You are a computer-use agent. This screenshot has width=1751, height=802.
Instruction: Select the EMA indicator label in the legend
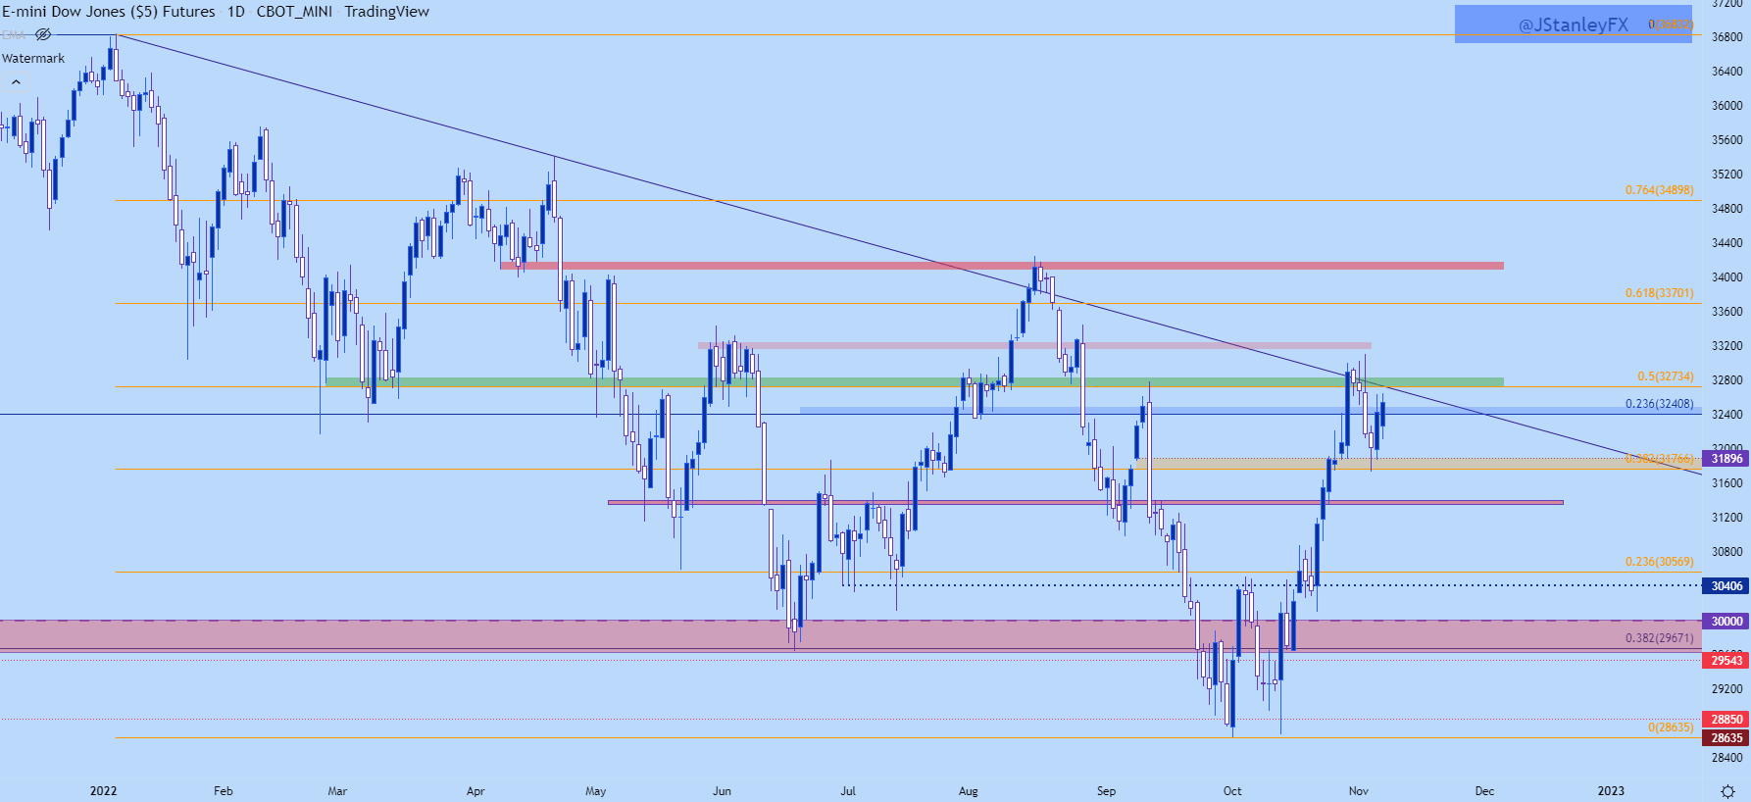point(14,34)
